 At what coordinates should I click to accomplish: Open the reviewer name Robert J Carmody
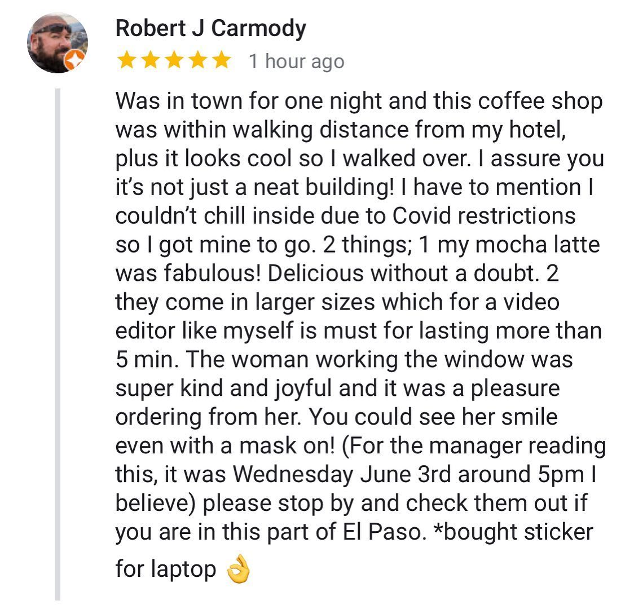pos(210,28)
